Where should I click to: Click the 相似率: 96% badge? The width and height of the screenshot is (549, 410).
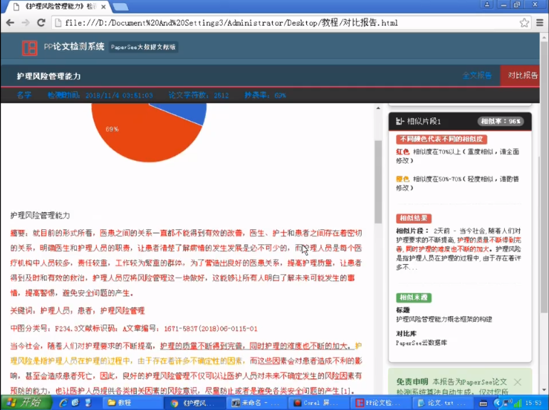(501, 122)
